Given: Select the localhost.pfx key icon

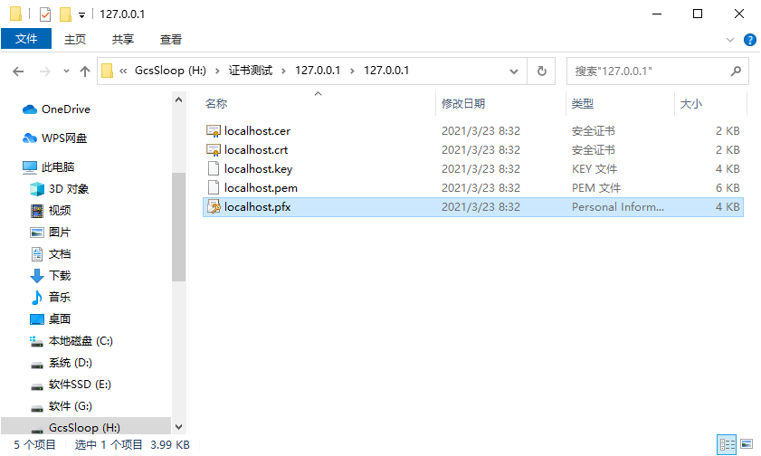Looking at the screenshot, I should [x=214, y=206].
